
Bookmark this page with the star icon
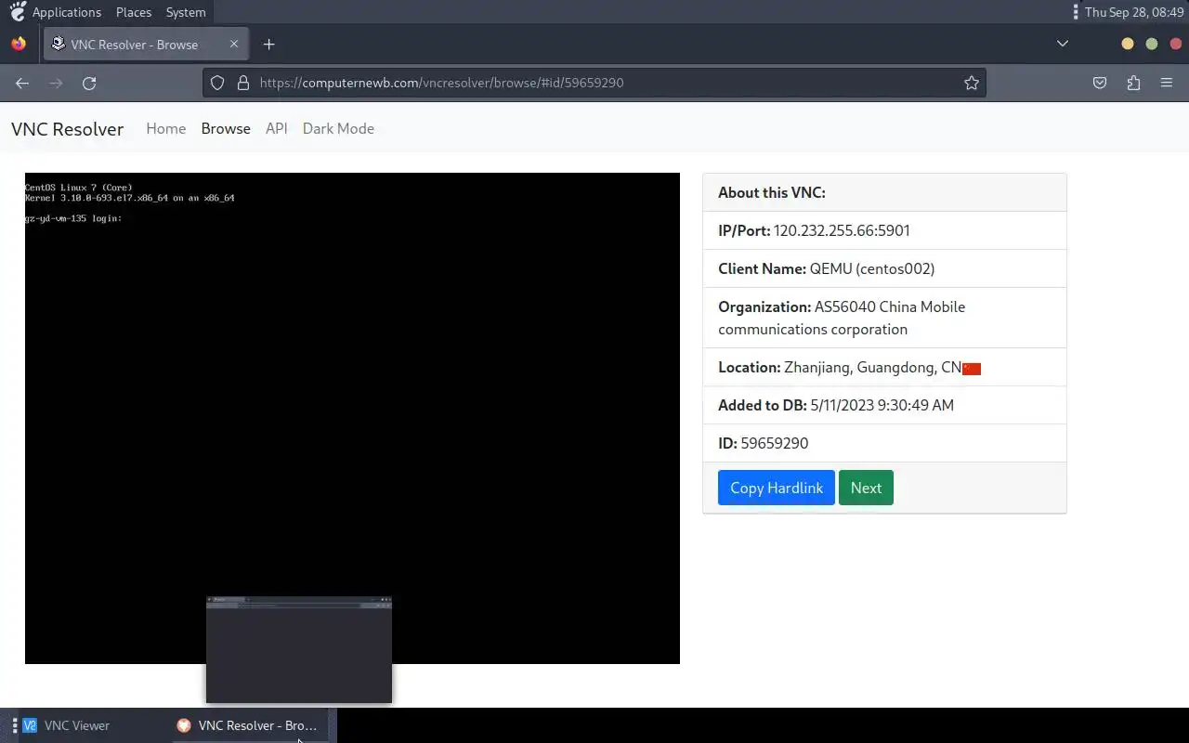pos(972,83)
